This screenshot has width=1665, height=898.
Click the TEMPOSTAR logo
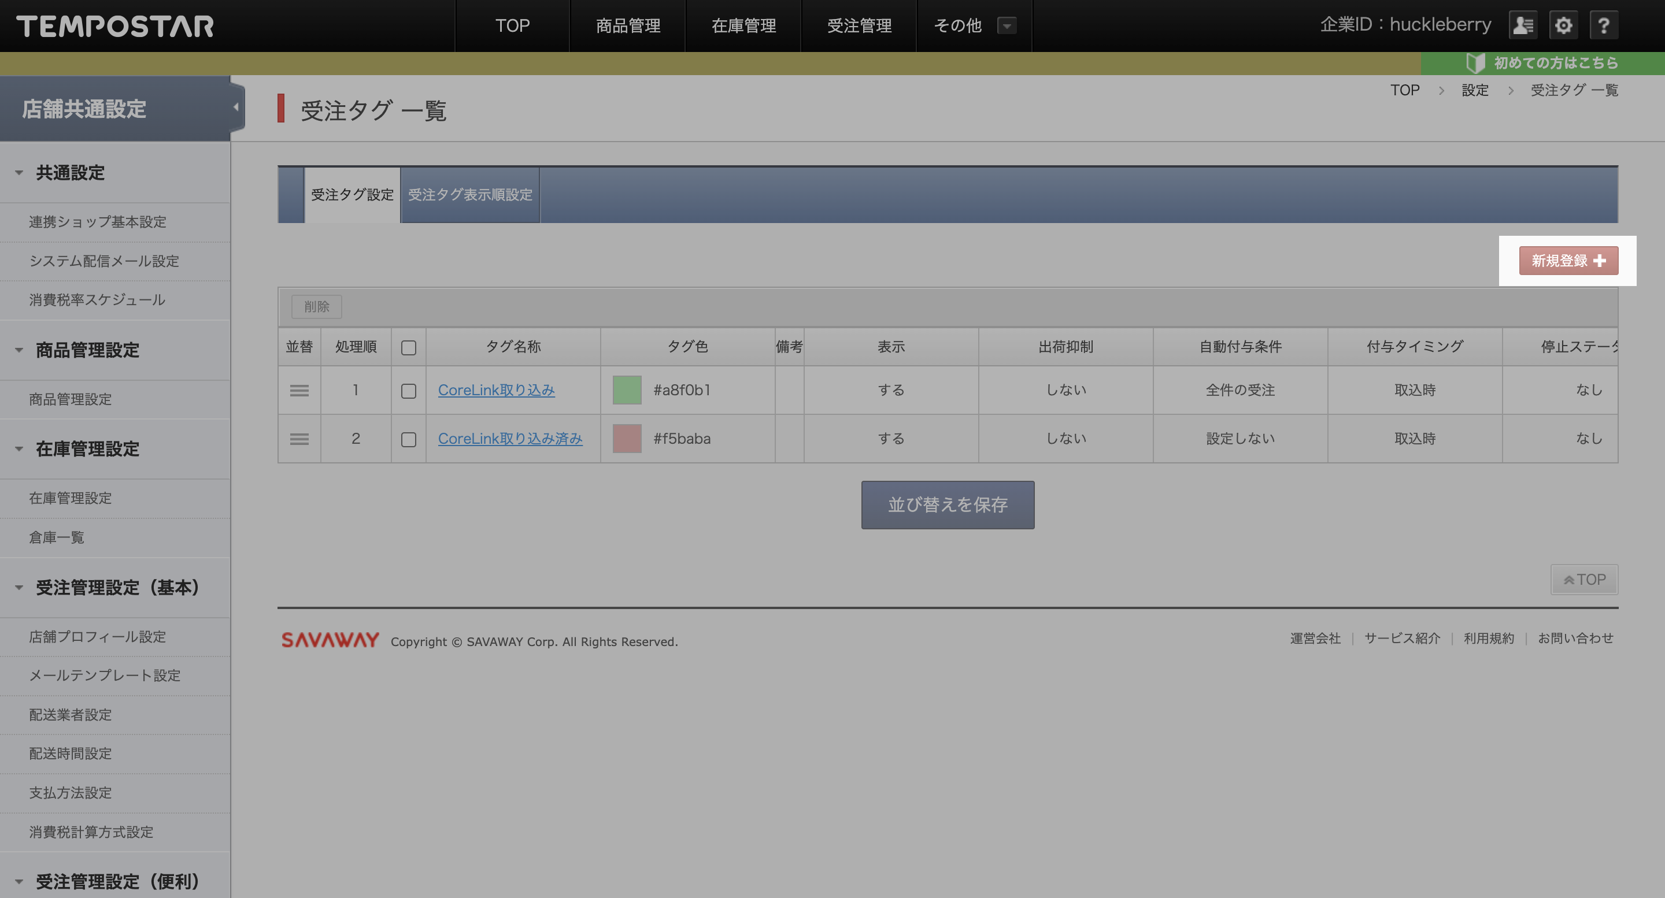point(115,27)
